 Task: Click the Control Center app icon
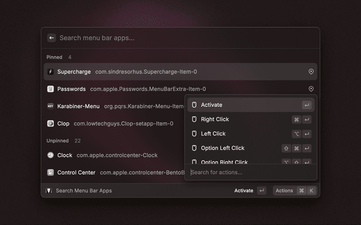[x=50, y=173]
